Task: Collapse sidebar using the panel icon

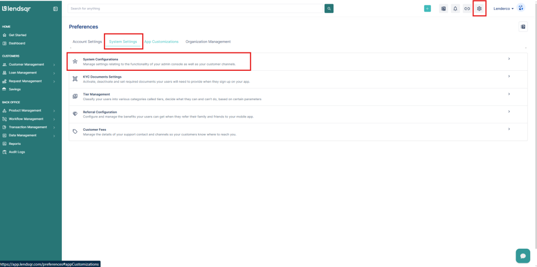Action: click(x=56, y=9)
